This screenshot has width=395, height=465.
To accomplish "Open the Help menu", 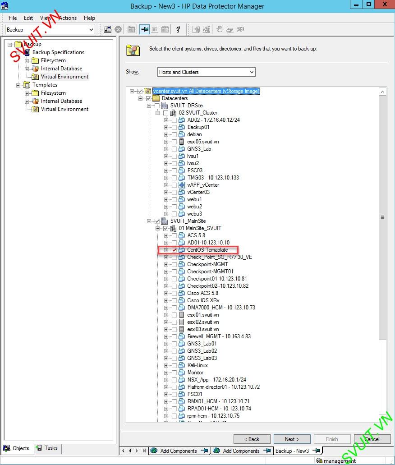I will 89,18.
